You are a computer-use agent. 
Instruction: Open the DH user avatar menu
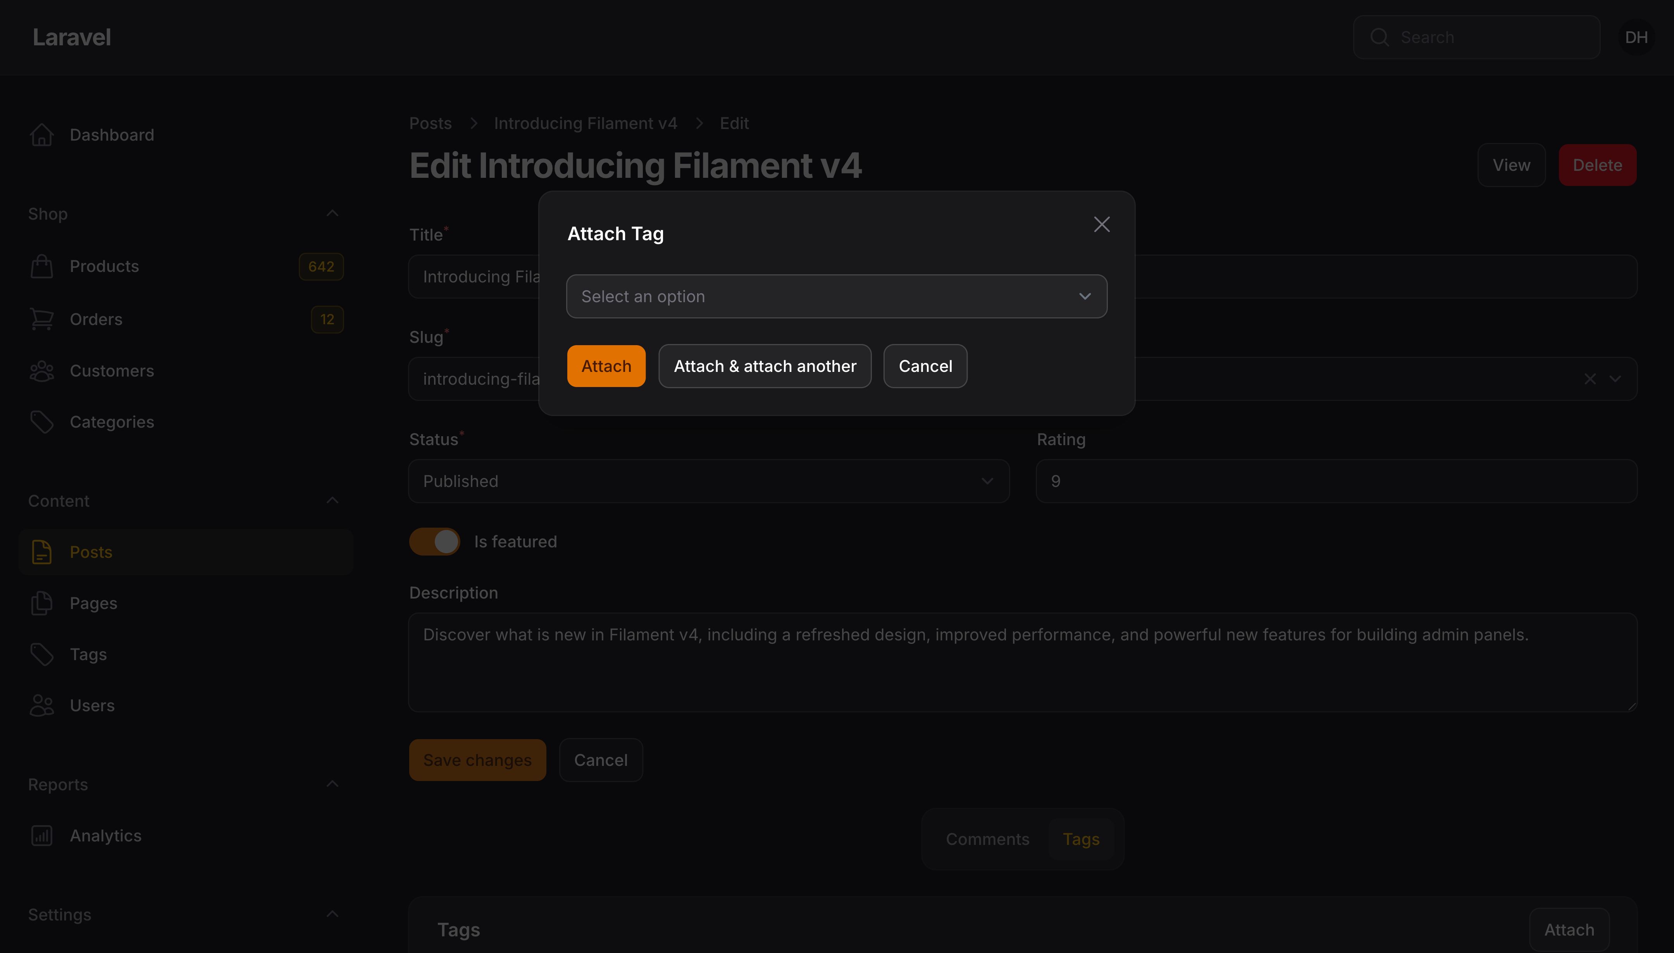click(x=1636, y=37)
